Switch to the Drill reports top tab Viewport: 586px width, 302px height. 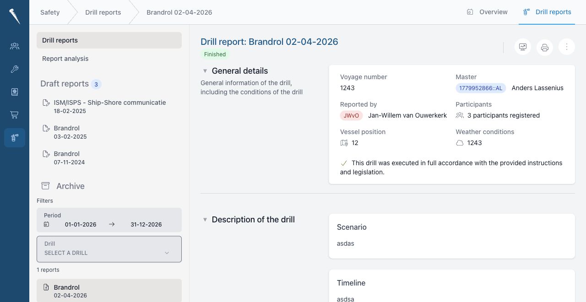pos(547,12)
